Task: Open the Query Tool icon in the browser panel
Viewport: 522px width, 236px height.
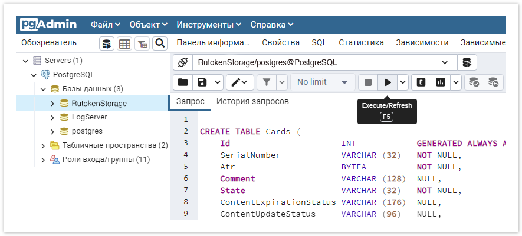Action: point(107,43)
